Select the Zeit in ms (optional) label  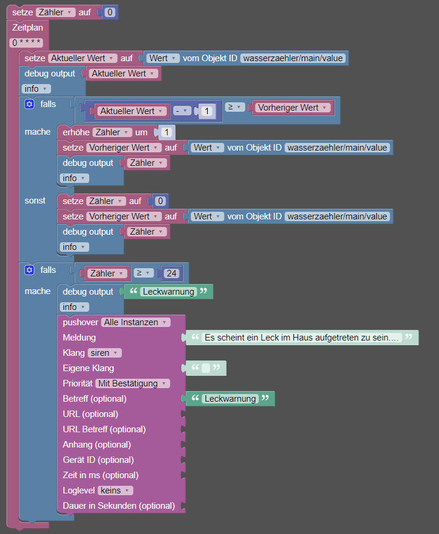click(100, 475)
